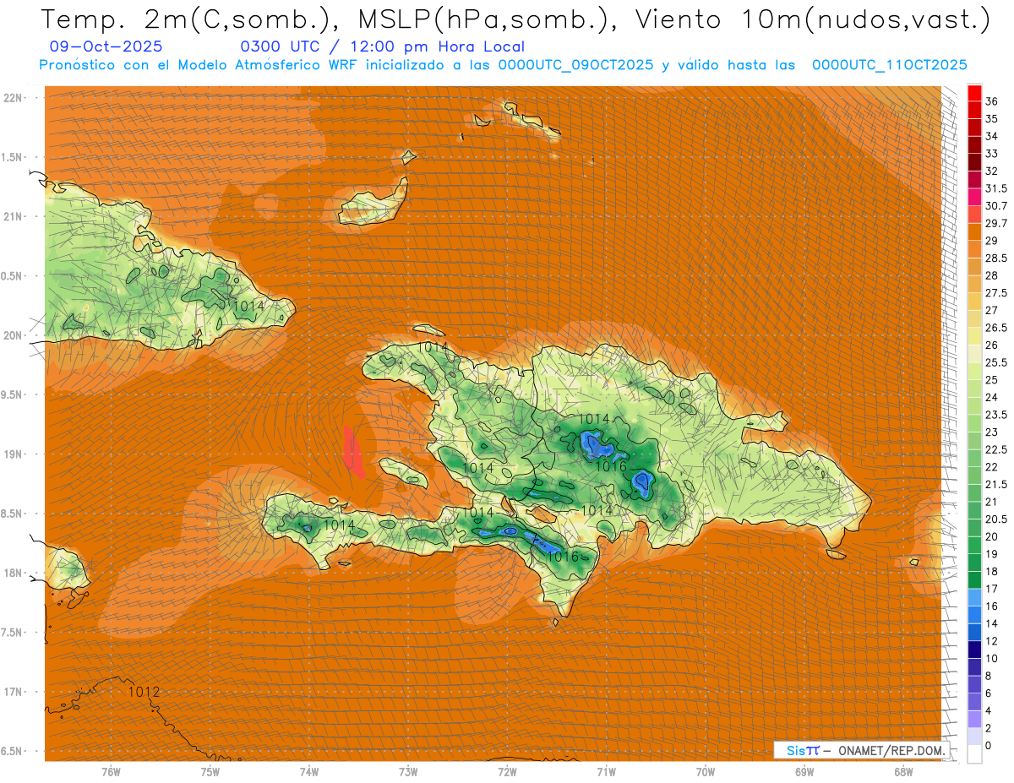The height and width of the screenshot is (783, 1014).
Task: Select the "19N" latitude label
Action: click(14, 454)
